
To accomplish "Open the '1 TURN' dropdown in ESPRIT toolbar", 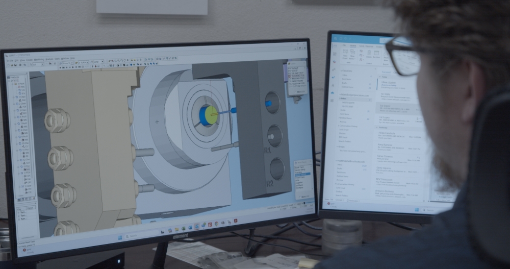I will coord(83,62).
